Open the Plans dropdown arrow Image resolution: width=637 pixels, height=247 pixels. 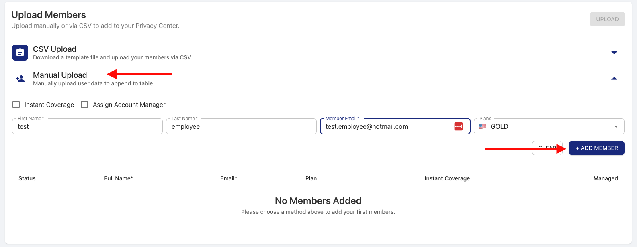616,126
